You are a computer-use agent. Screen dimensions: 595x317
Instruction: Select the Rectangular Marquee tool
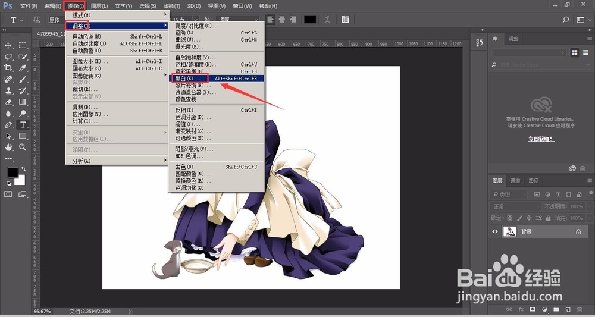click(x=23, y=45)
